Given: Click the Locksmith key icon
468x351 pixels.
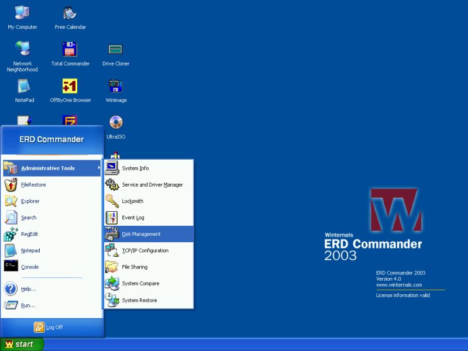Looking at the screenshot, I should 112,201.
